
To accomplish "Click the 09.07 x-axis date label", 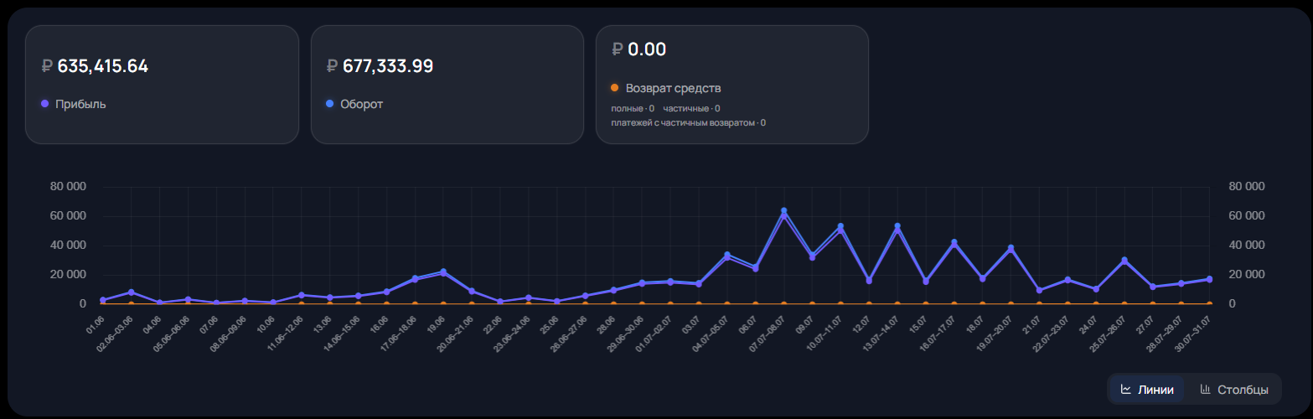I will click(803, 323).
